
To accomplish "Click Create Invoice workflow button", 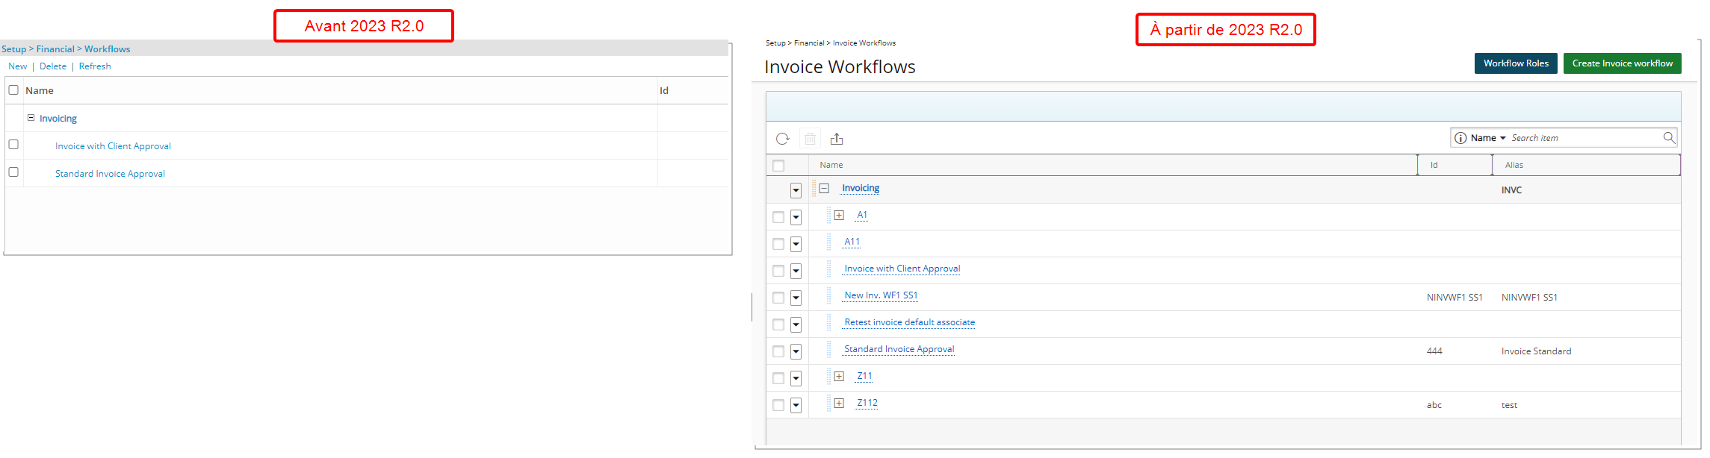I will 1623,63.
